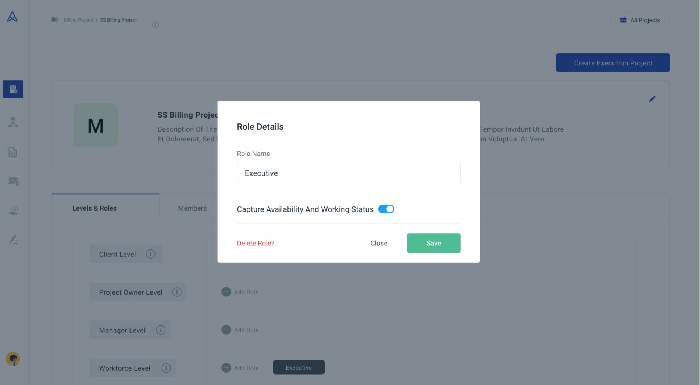Switch to the Members tab
The height and width of the screenshot is (385, 700).
[x=192, y=208]
